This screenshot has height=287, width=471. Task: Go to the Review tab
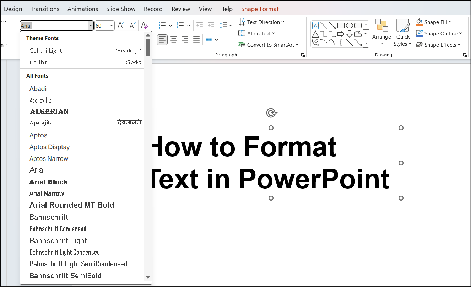click(x=181, y=9)
